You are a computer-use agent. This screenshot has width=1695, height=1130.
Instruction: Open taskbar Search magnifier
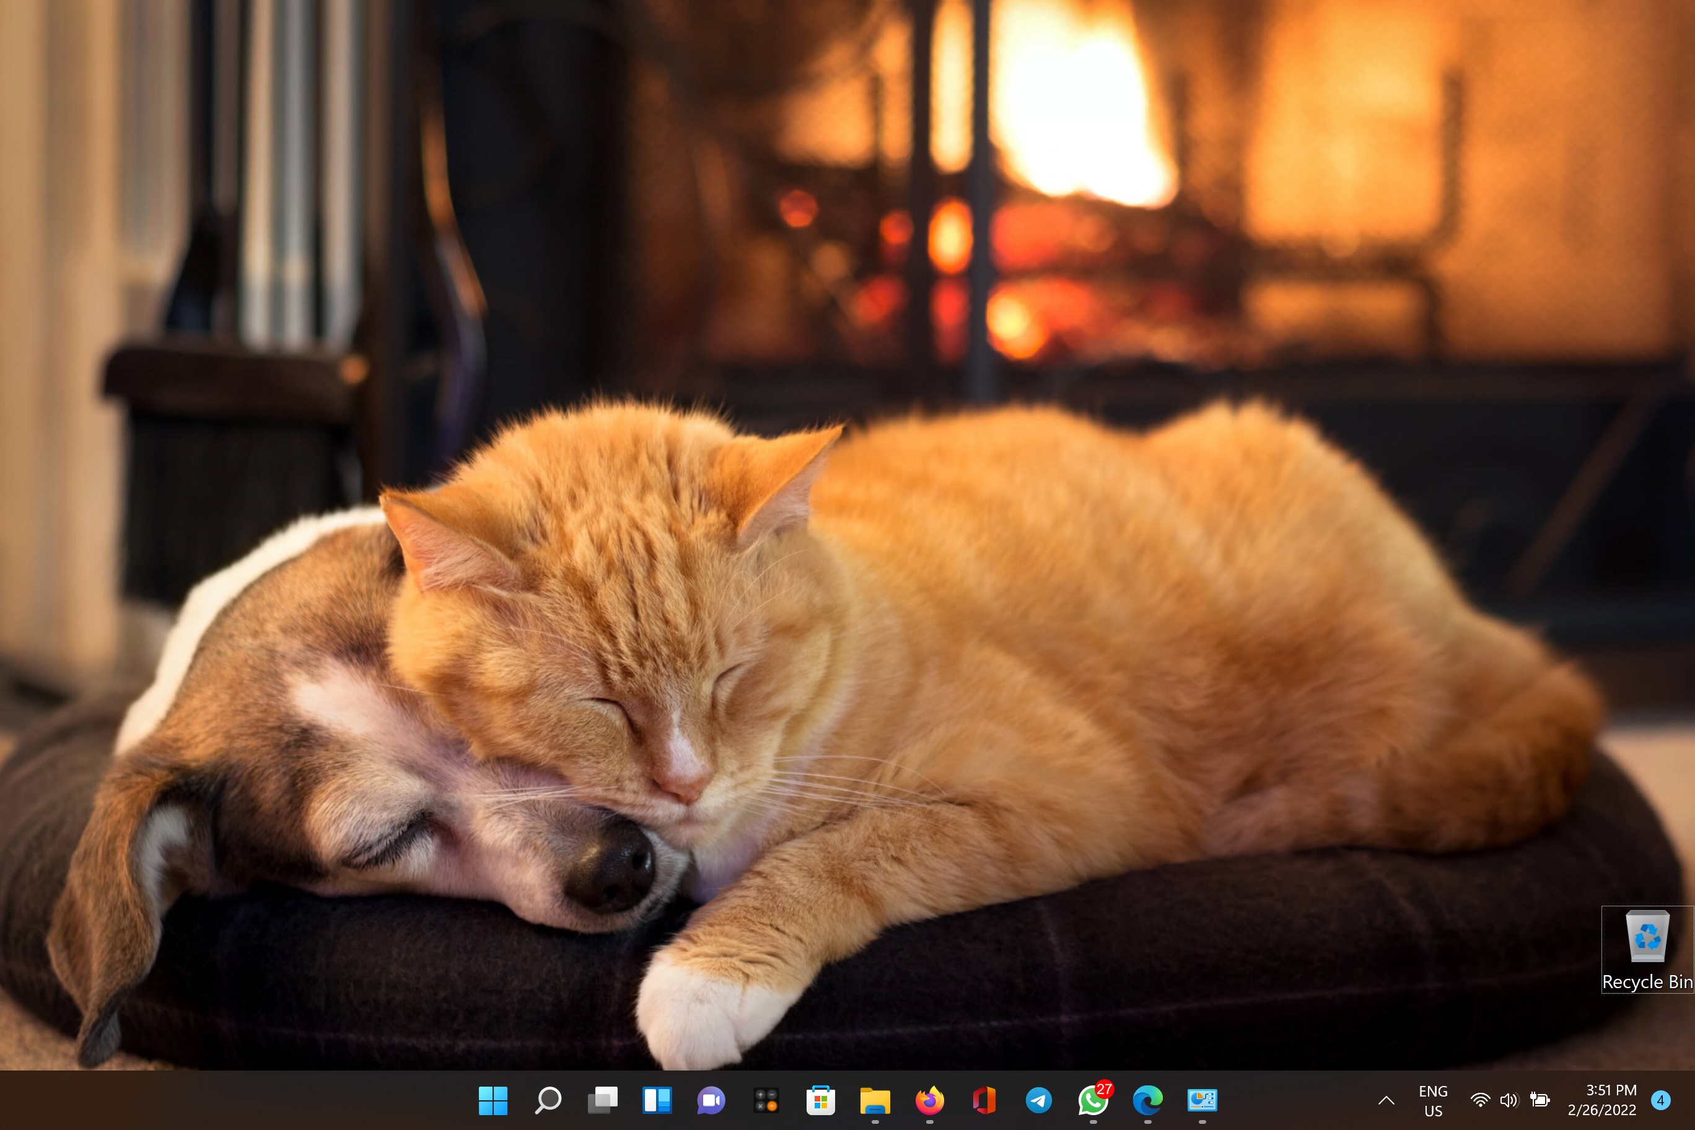(x=548, y=1100)
